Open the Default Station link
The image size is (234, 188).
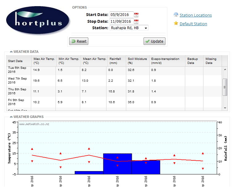(193, 24)
